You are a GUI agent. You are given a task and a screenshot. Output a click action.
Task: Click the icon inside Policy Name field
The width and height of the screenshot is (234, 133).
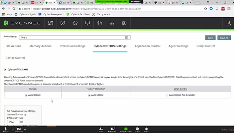click(x=127, y=38)
